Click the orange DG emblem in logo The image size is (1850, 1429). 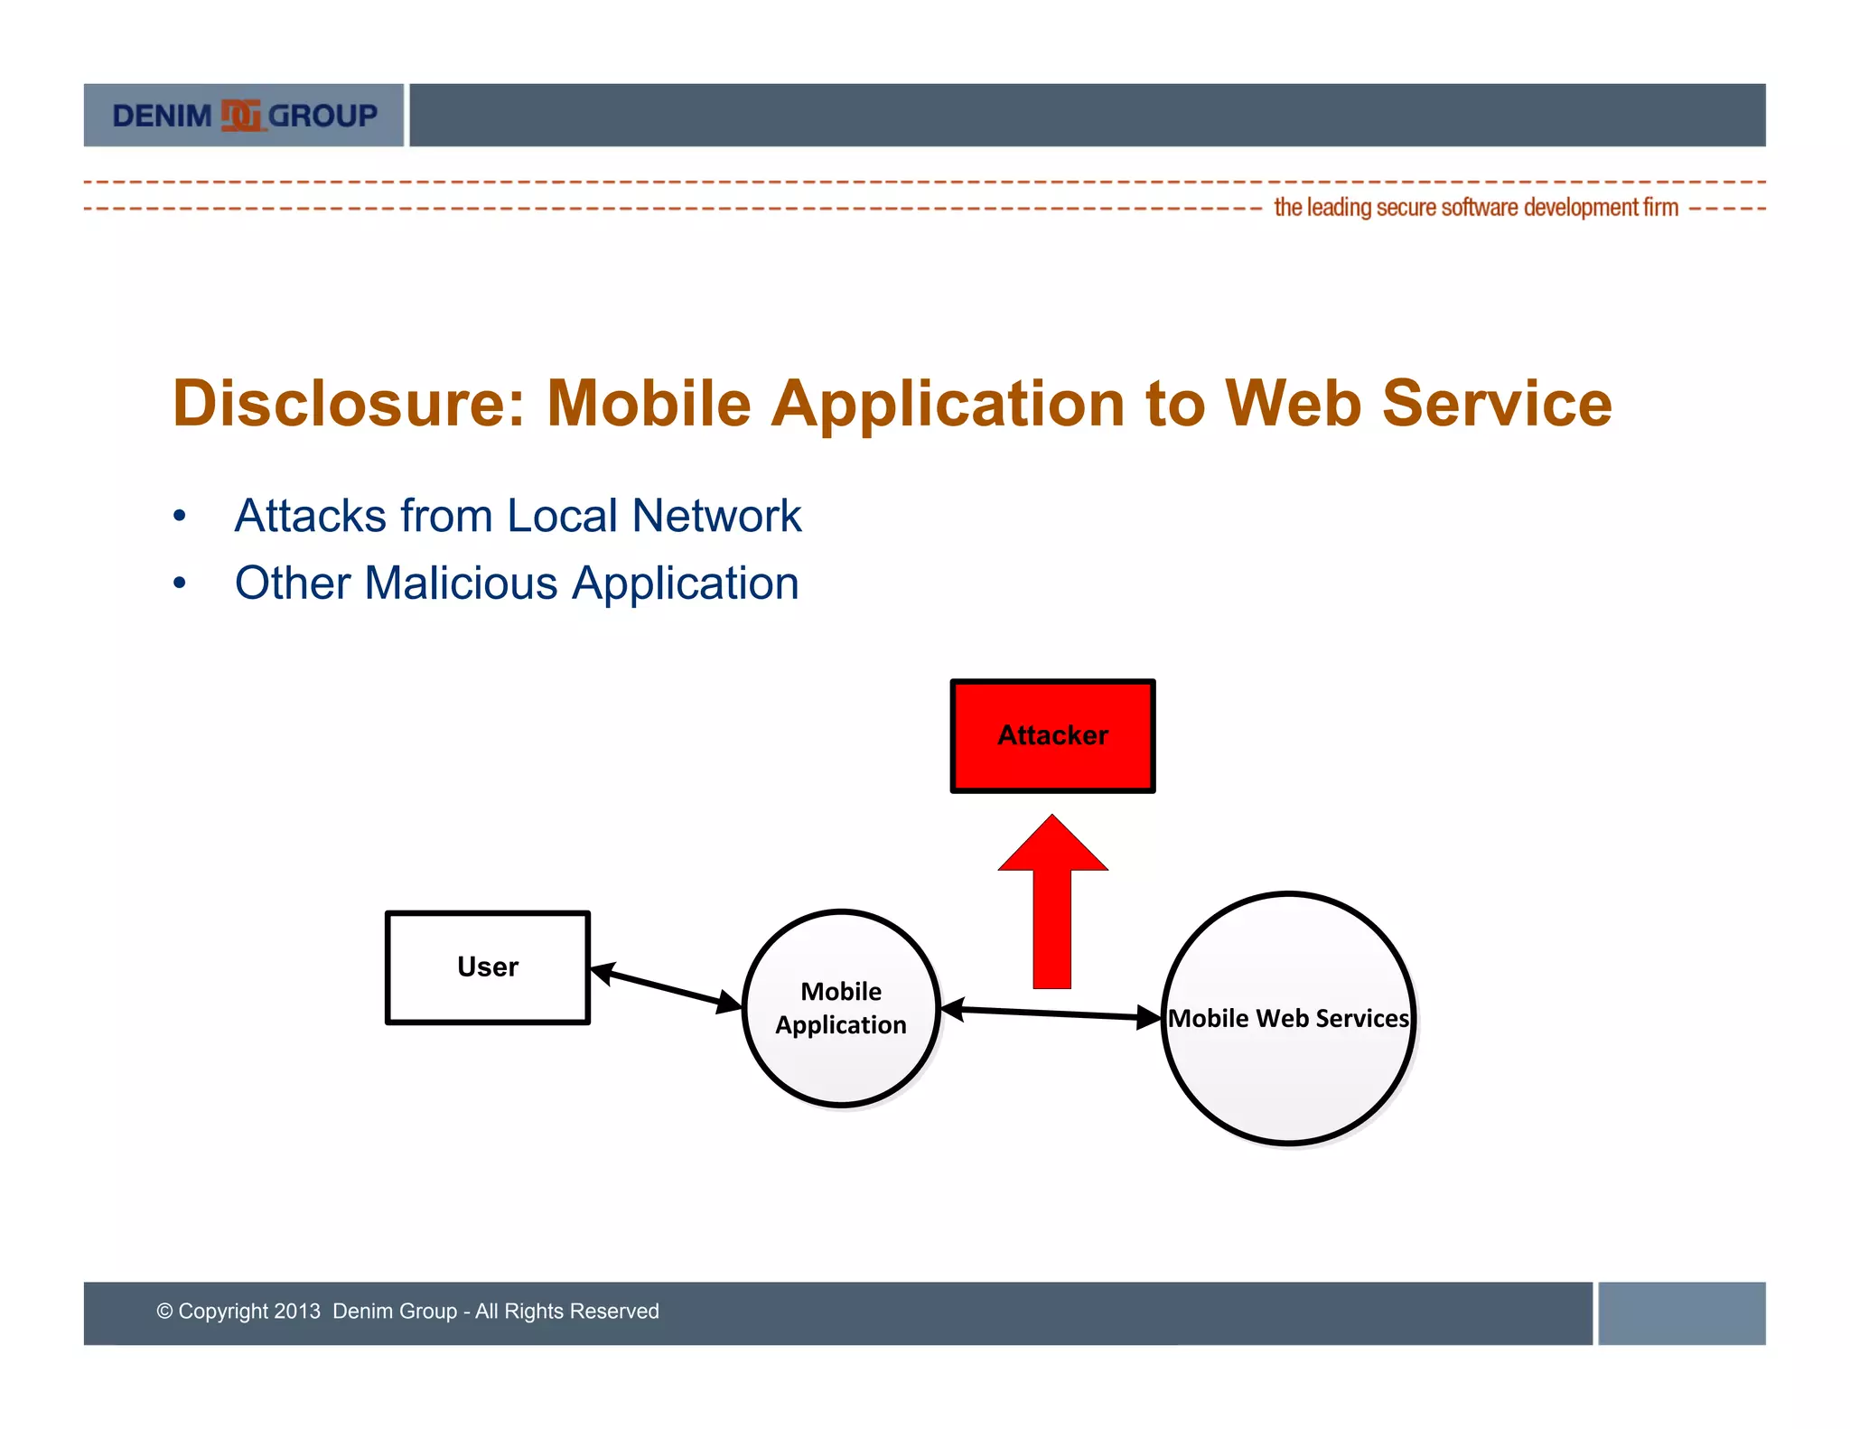point(241,116)
